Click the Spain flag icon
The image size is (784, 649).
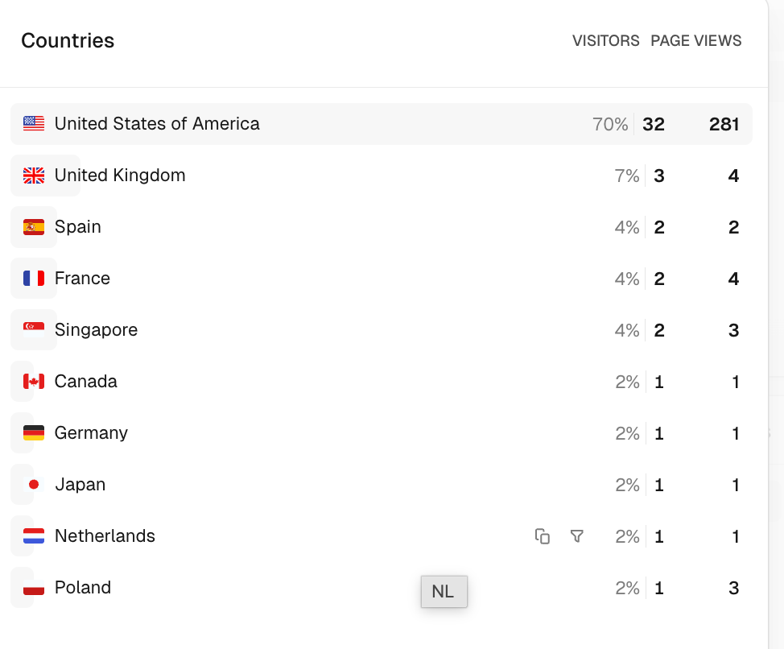click(x=34, y=227)
